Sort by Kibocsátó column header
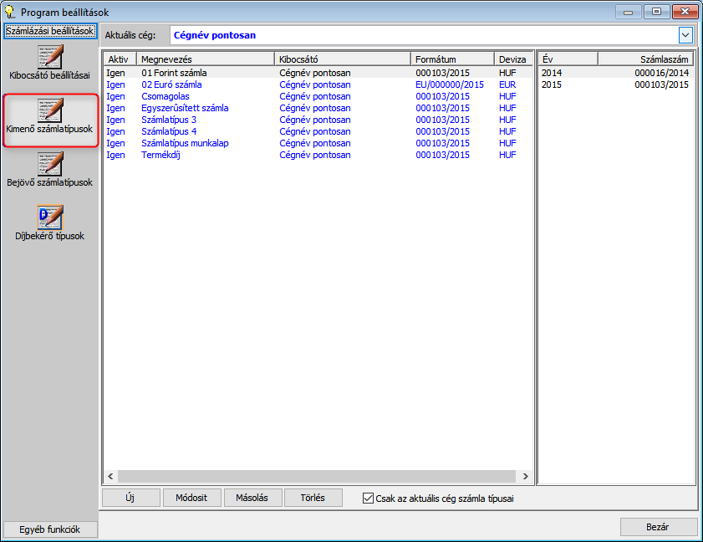Image resolution: width=703 pixels, height=542 pixels. (343, 59)
